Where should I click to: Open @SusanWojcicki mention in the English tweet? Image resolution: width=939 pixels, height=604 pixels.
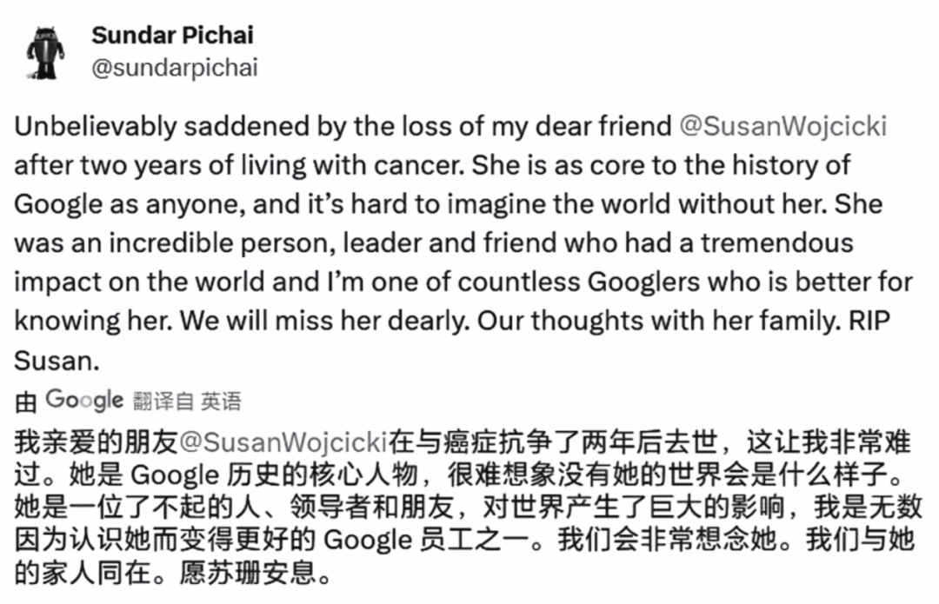click(x=782, y=126)
